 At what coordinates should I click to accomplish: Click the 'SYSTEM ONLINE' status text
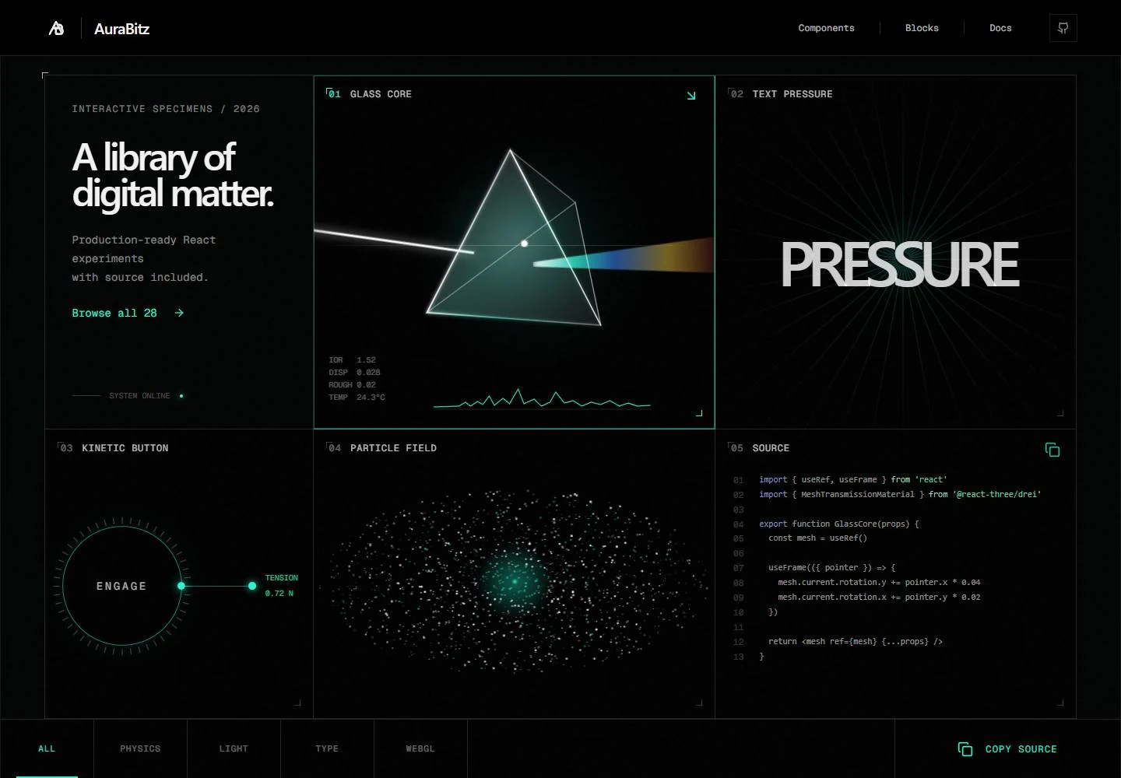pyautogui.click(x=139, y=396)
